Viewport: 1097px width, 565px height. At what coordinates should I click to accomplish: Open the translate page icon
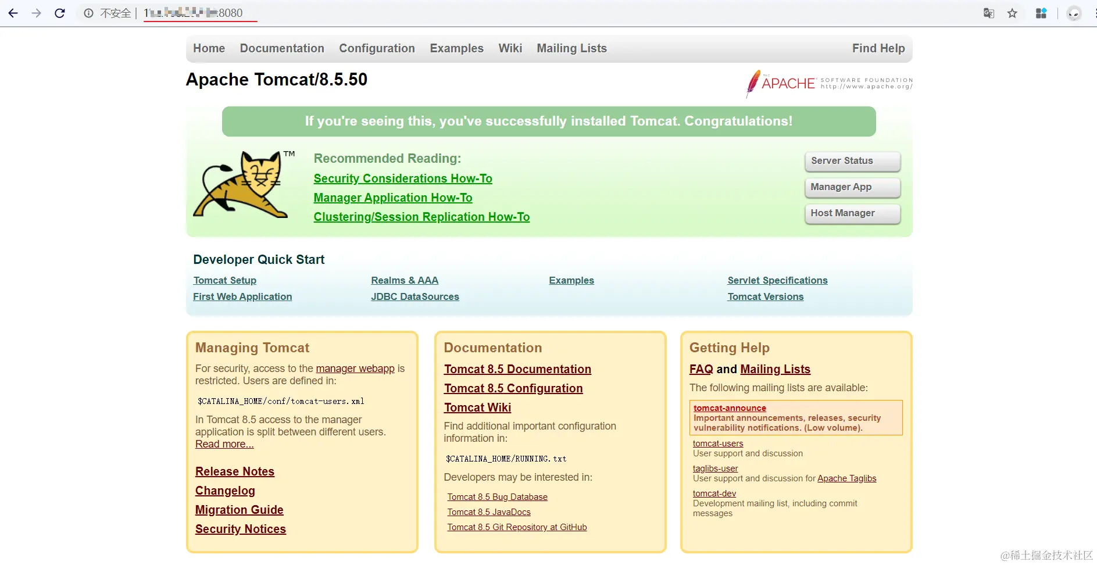[x=988, y=13]
